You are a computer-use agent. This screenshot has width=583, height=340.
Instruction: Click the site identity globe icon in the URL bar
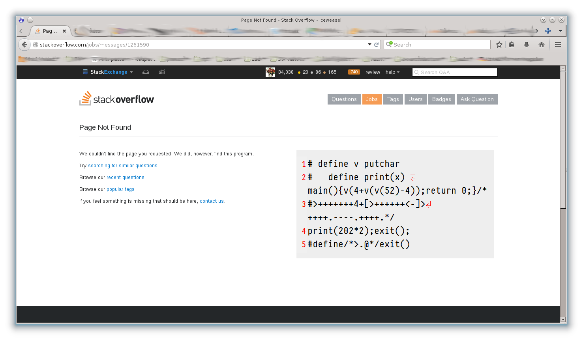coord(36,45)
